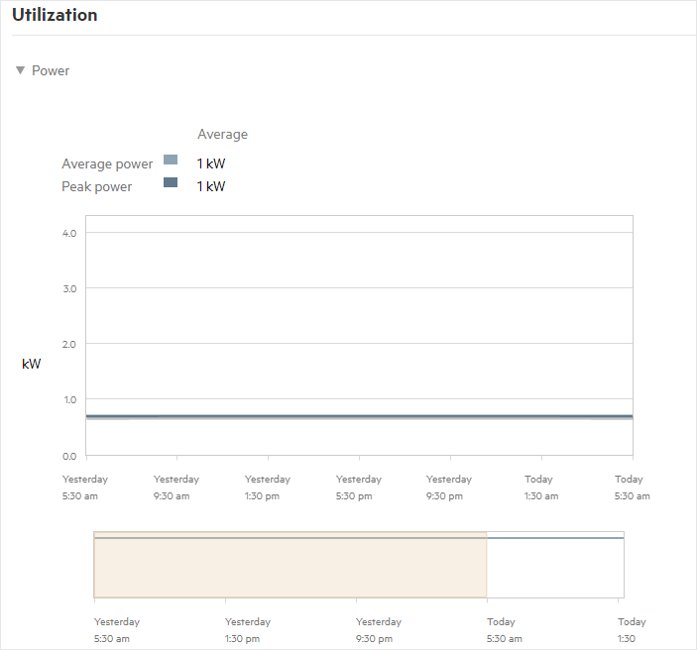The width and height of the screenshot is (697, 650).
Task: Click Yesterday 1:30 pm overview axis label
Action: (247, 630)
